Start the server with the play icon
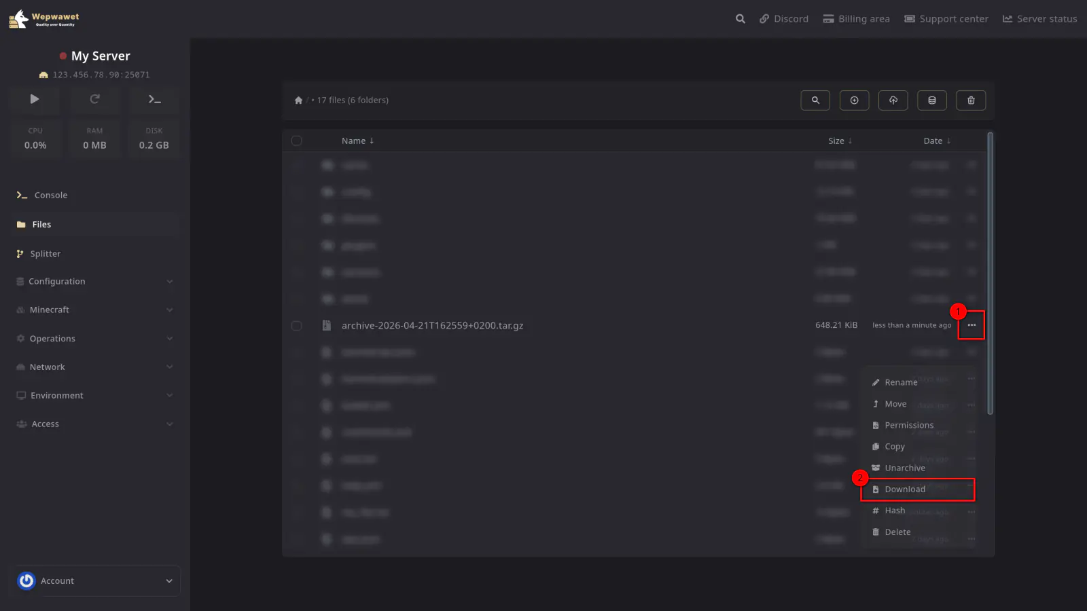Screen dimensions: 1087x611 [x=35, y=99]
